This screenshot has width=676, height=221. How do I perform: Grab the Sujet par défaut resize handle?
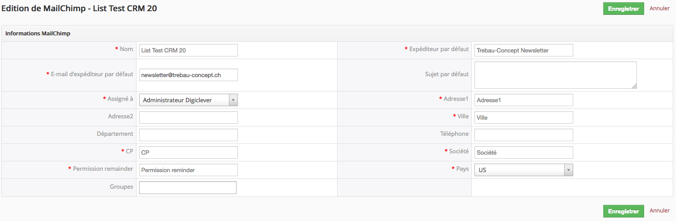click(x=634, y=86)
